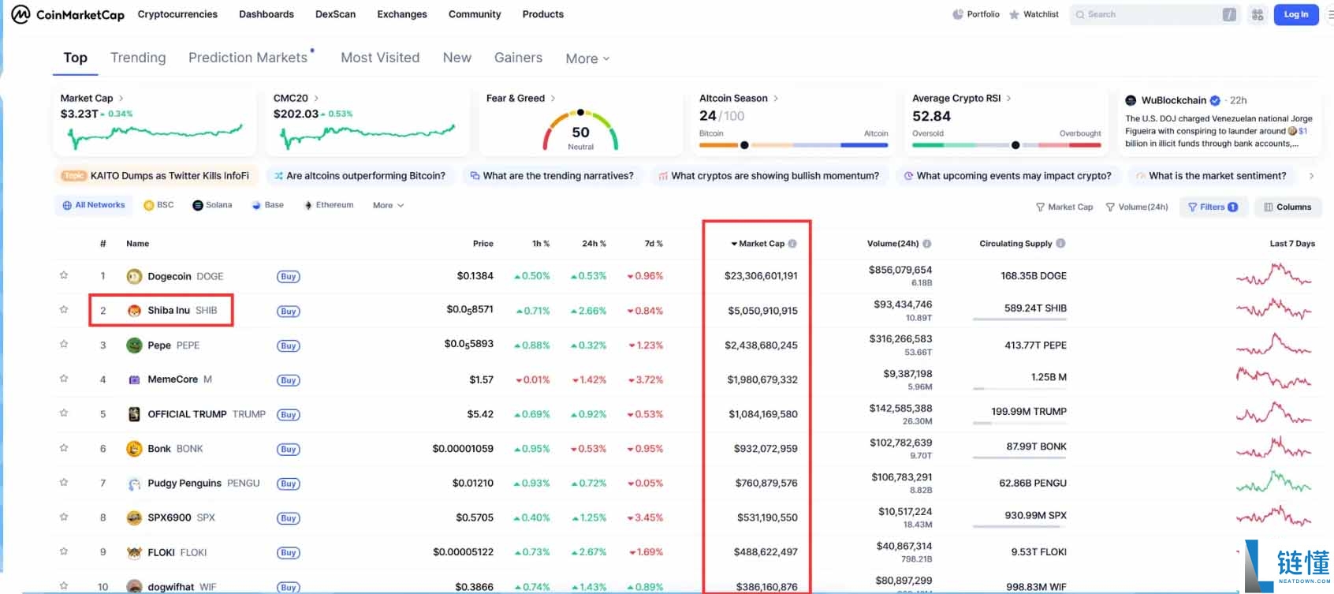The height and width of the screenshot is (594, 1334).
Task: Toggle watchlist star for Shiba Inu
Action: coord(64,310)
